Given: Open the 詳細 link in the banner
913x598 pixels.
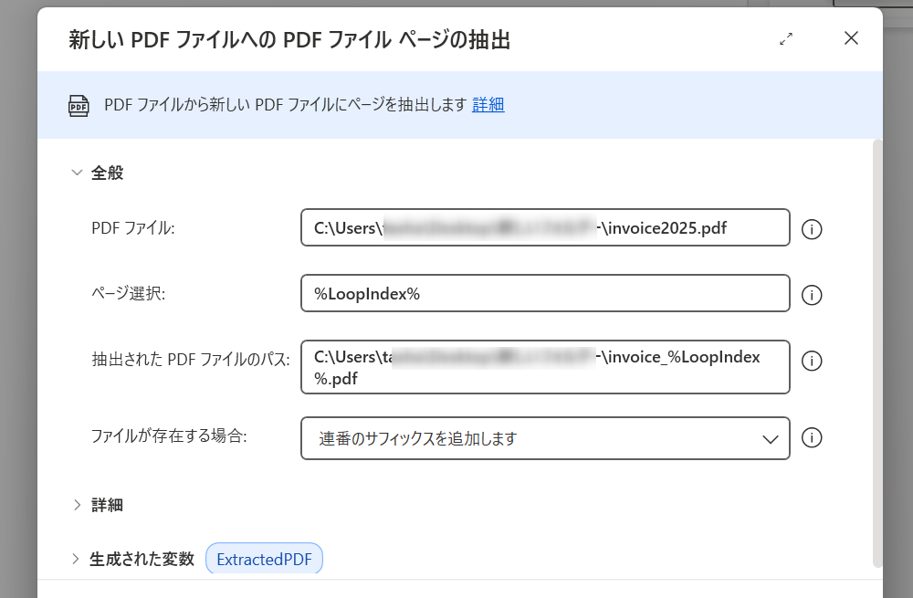Looking at the screenshot, I should pos(488,105).
